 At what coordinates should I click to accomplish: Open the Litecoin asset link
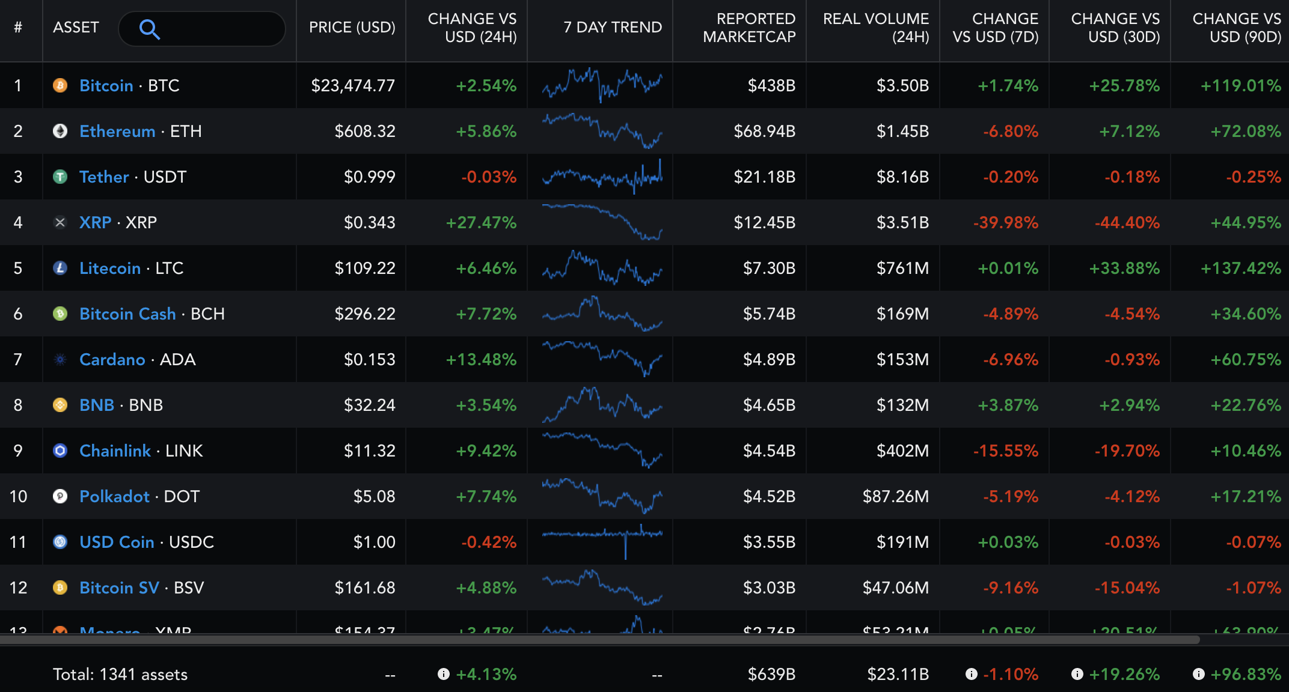pos(110,268)
